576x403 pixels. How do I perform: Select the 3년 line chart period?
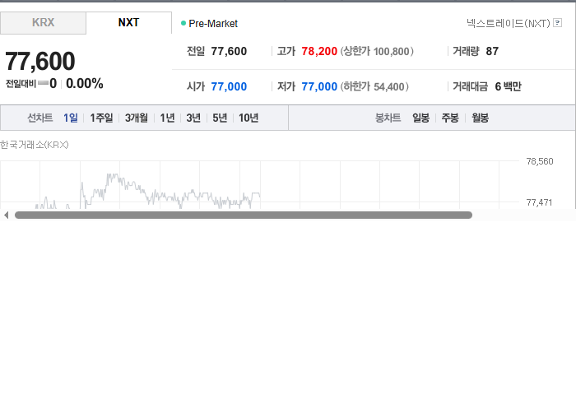click(193, 118)
